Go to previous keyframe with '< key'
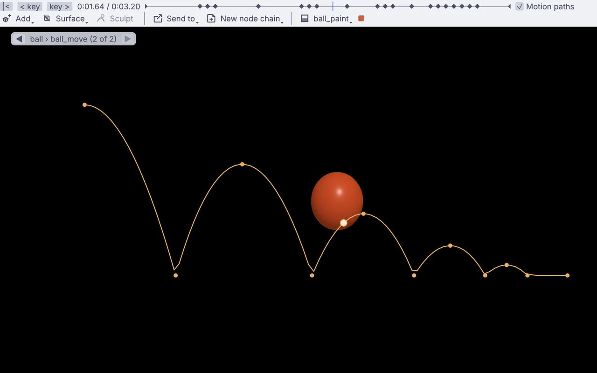The image size is (597, 373). click(x=30, y=7)
